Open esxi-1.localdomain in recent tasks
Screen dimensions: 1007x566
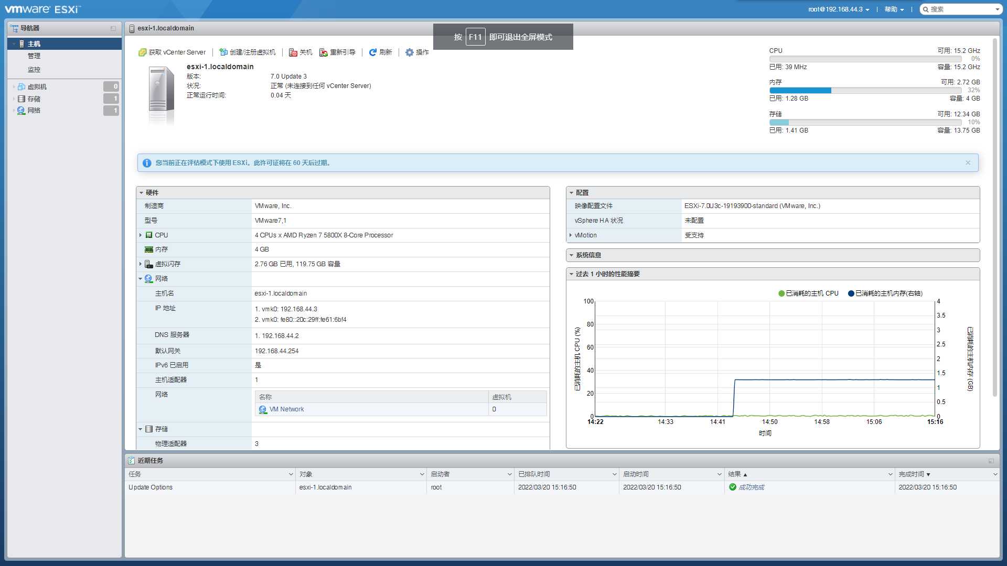(x=325, y=487)
